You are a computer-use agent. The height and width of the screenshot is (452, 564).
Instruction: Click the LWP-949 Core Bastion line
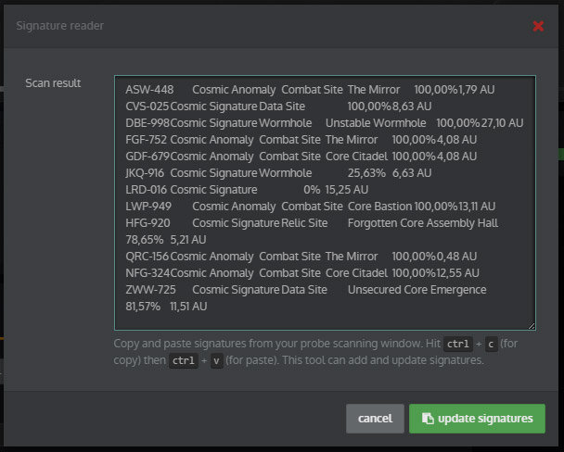tap(310, 207)
